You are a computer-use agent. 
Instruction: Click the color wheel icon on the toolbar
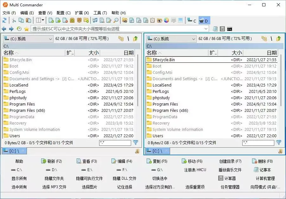[166, 20]
